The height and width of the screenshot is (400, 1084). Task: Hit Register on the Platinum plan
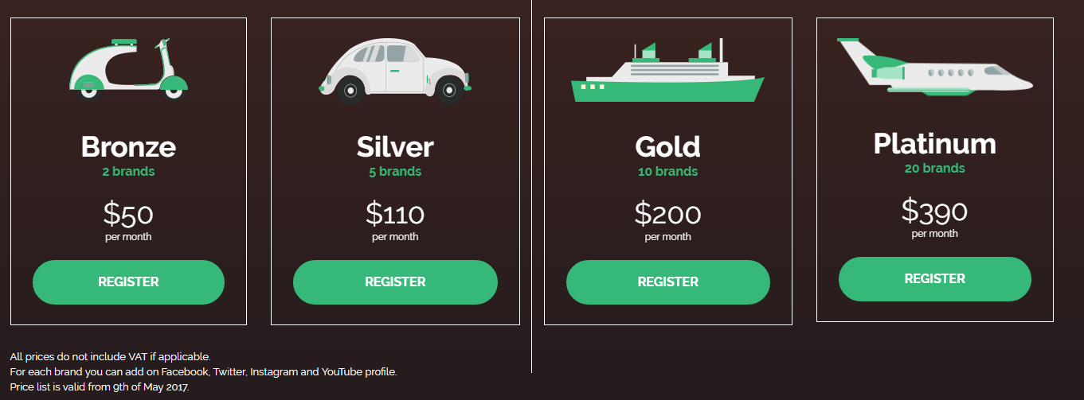tap(934, 279)
